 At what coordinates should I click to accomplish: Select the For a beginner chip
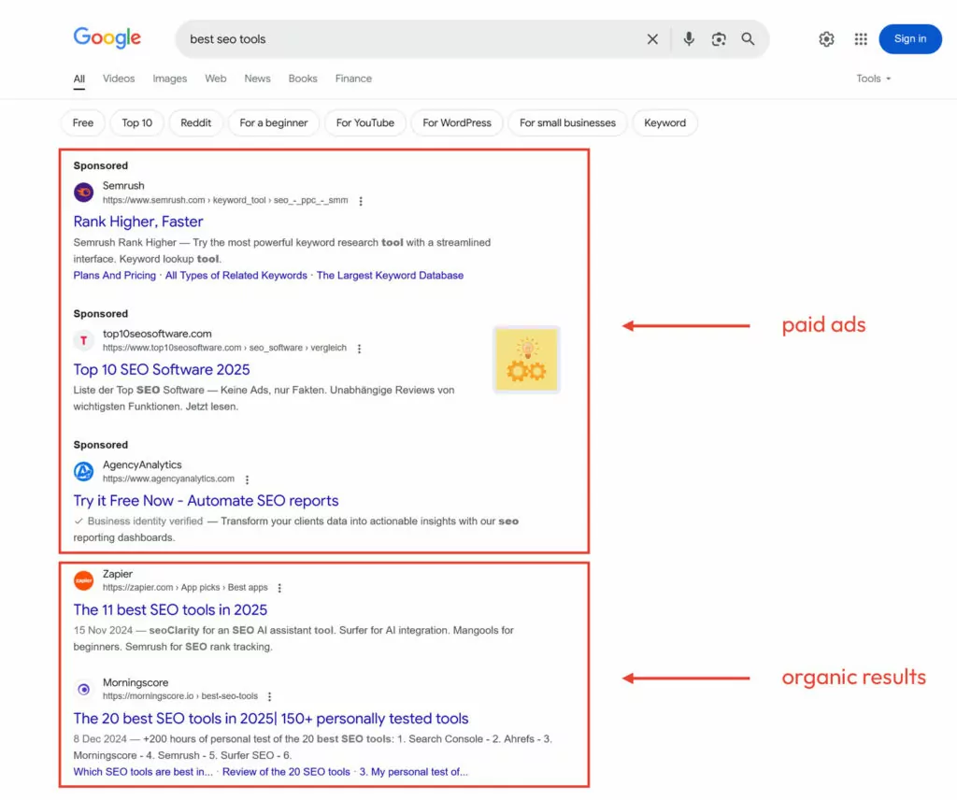tap(274, 122)
